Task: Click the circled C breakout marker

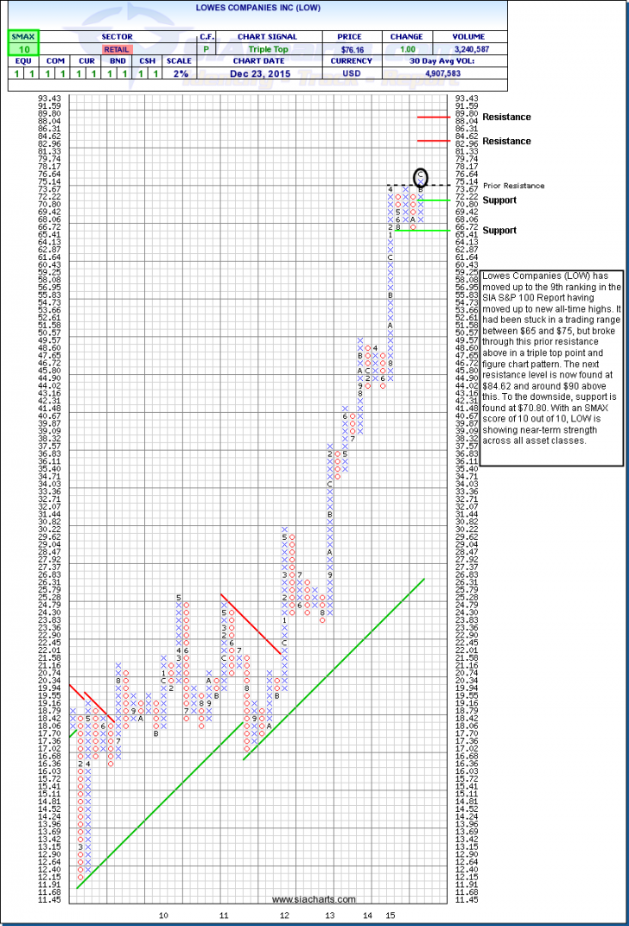Action: [421, 176]
